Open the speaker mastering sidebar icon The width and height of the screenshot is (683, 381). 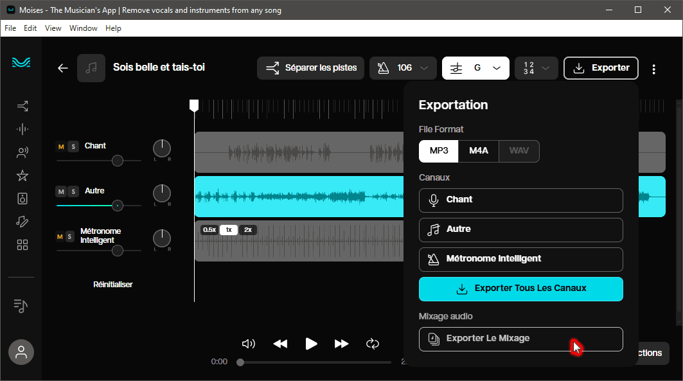(22, 199)
